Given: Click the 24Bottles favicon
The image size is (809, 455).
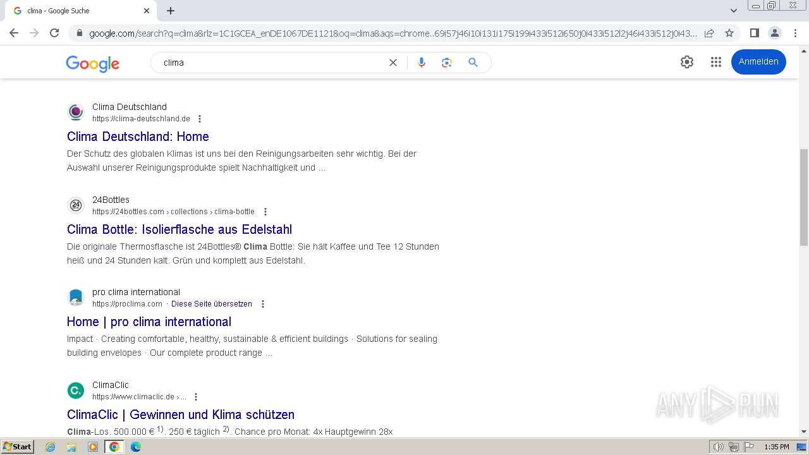Looking at the screenshot, I should [76, 205].
